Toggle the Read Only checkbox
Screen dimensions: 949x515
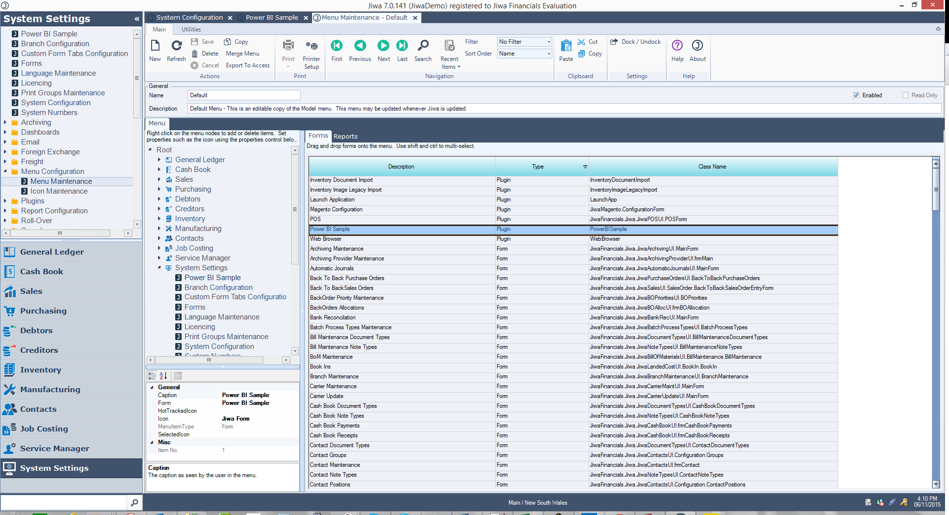[x=905, y=95]
